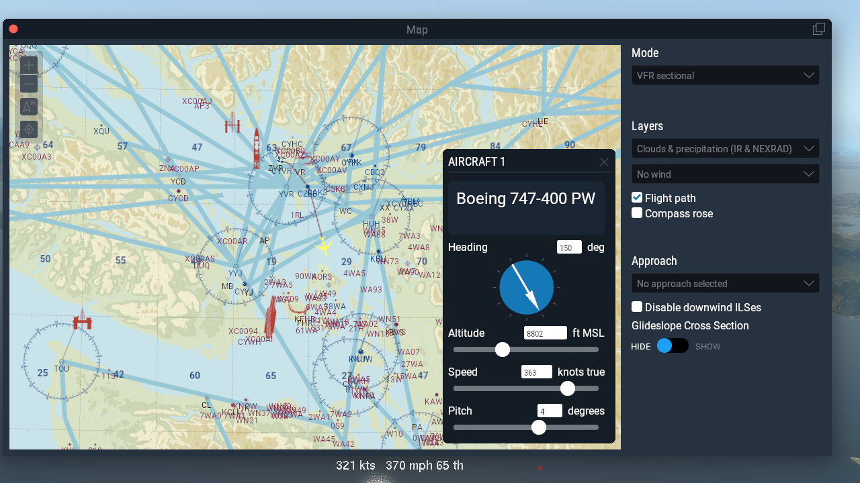Screen dimensions: 860x483
Task: Click the CYHE airport label
Action: point(532,124)
